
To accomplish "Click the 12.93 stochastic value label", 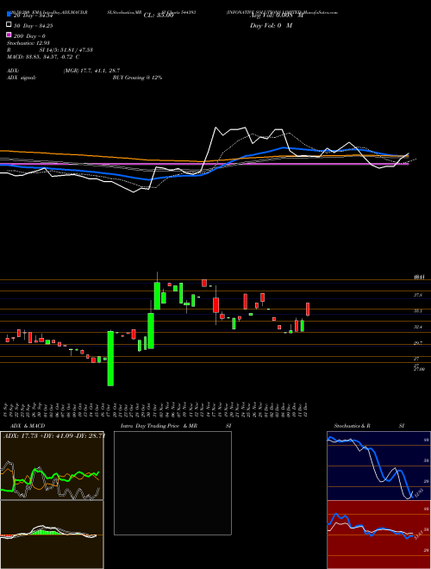I will 418,493.
